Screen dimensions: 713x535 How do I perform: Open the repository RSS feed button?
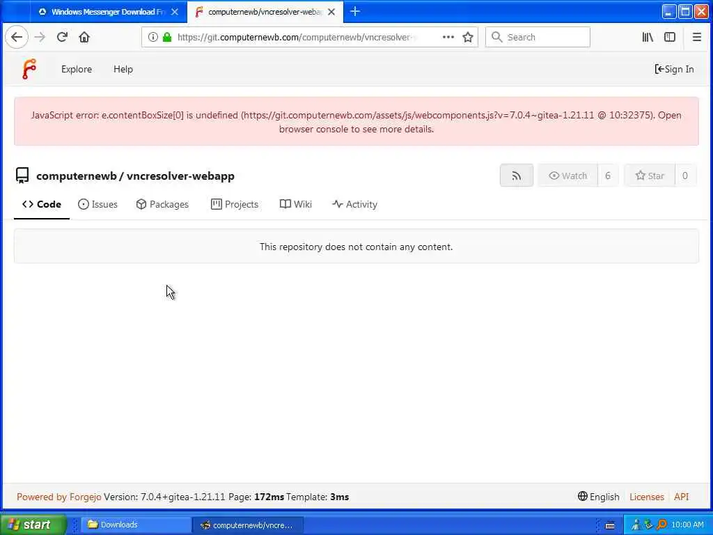coord(517,176)
